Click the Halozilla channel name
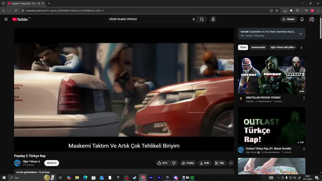Screen dimensions: 322x181 click(x=250, y=101)
